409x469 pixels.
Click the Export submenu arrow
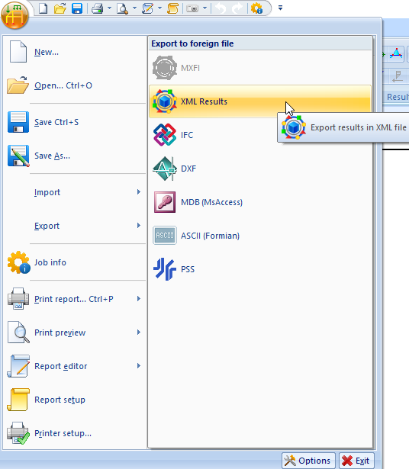pos(139,226)
